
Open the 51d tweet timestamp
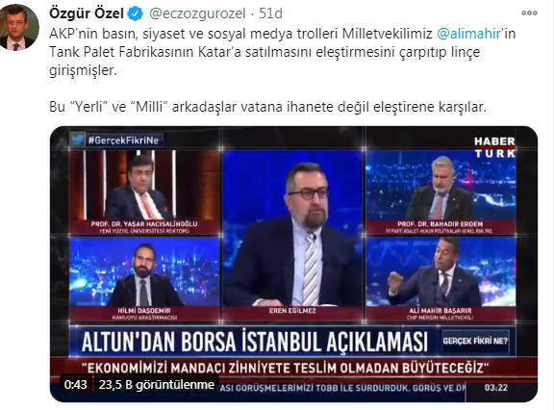pyautogui.click(x=270, y=13)
